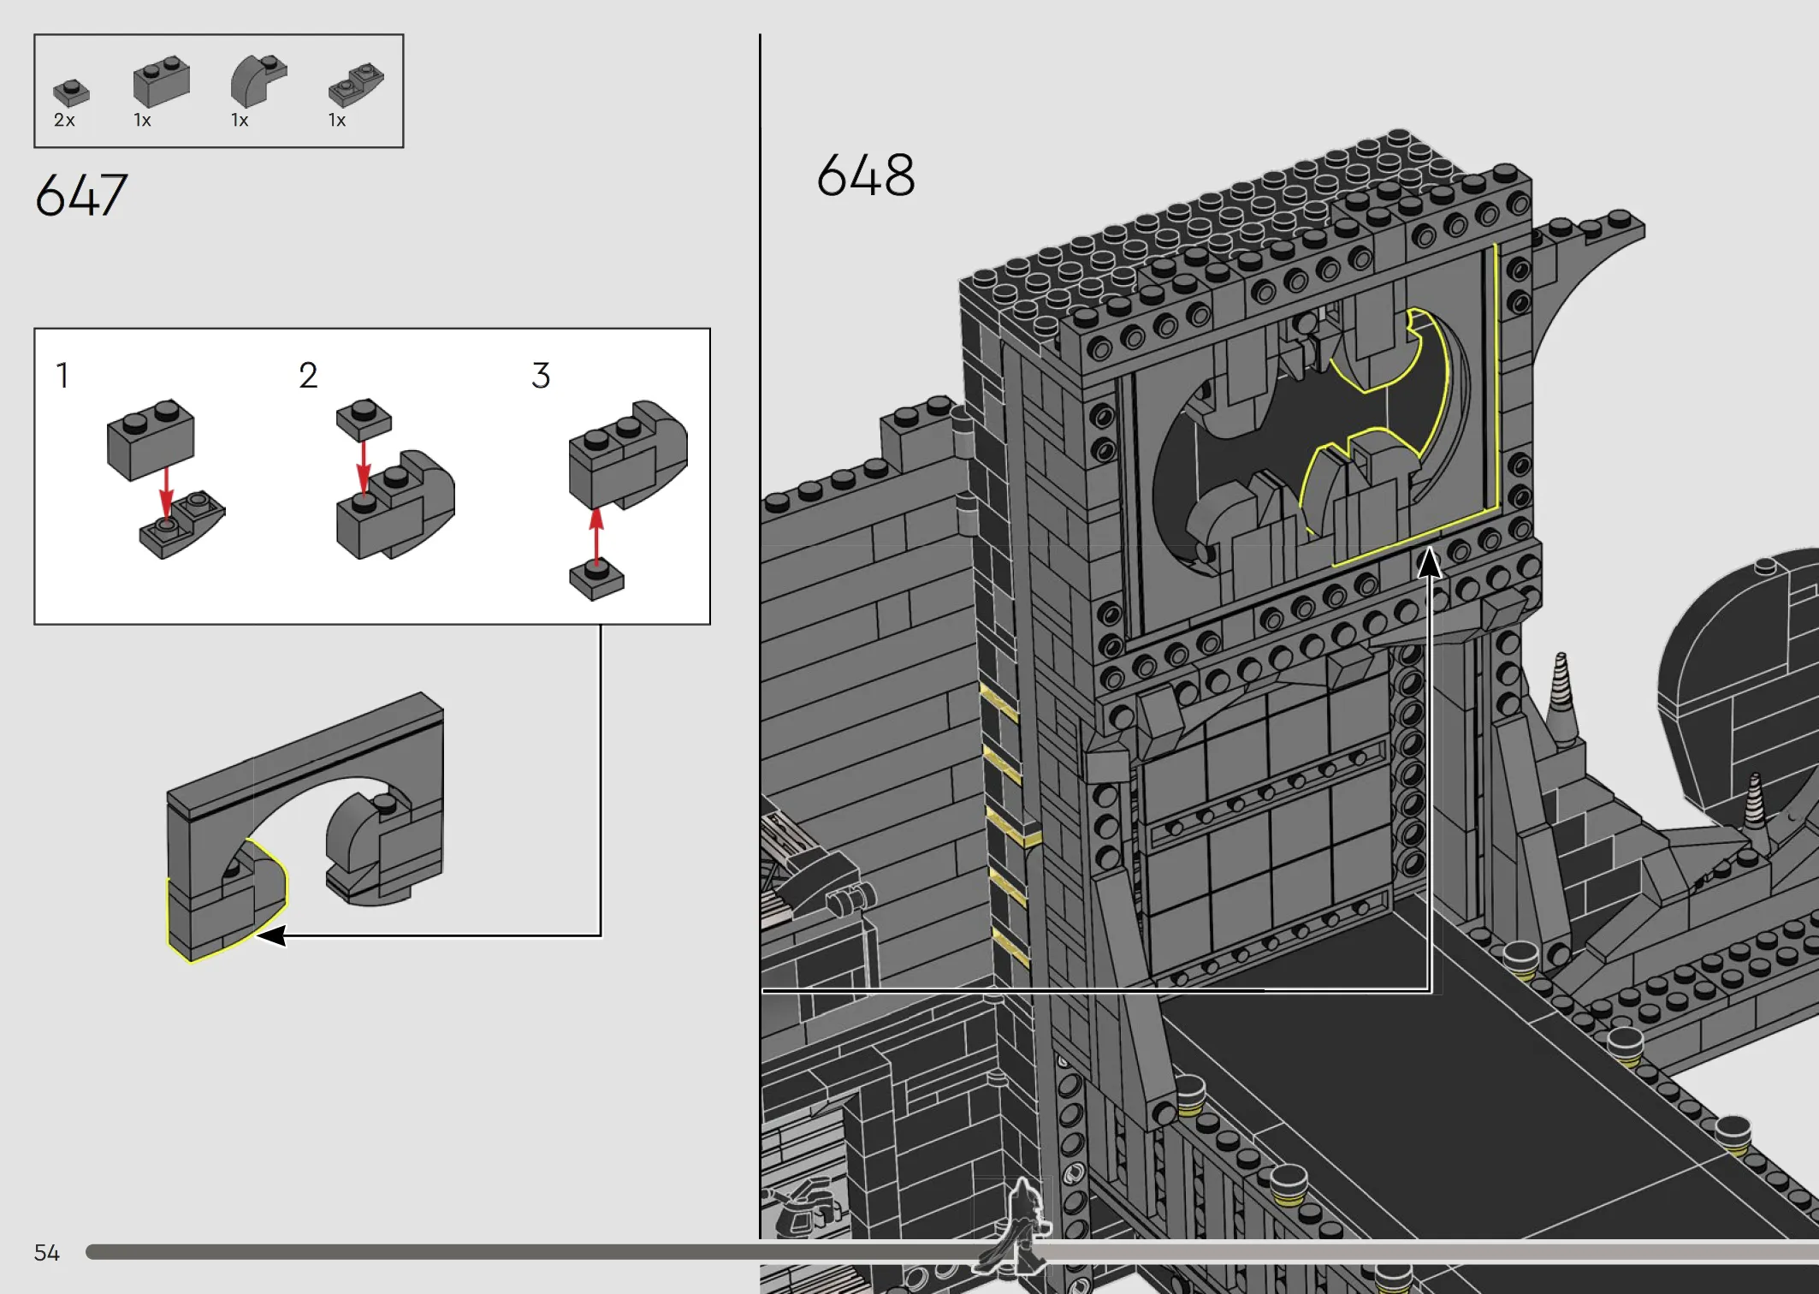Image resolution: width=1819 pixels, height=1294 pixels.
Task: Click the finished assembly in sub-step 3
Action: coord(628,456)
